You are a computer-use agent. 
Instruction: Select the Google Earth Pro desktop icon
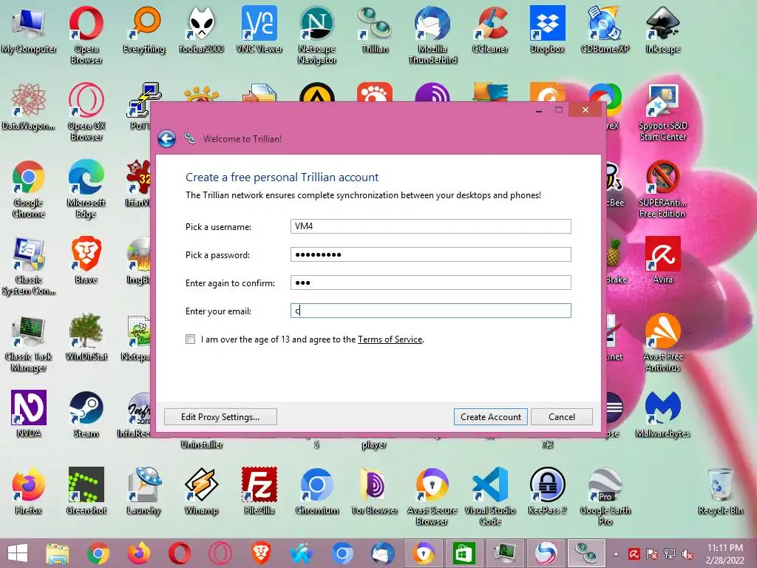[x=605, y=496]
